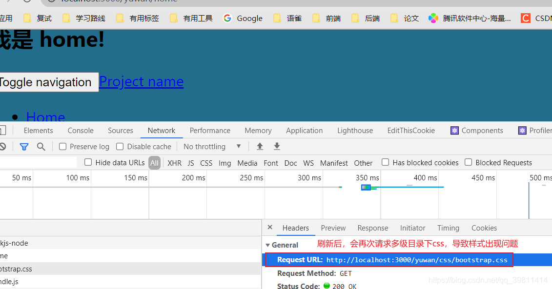This screenshot has width=552, height=289.
Task: Filter requests by Doc
Action: 290,163
